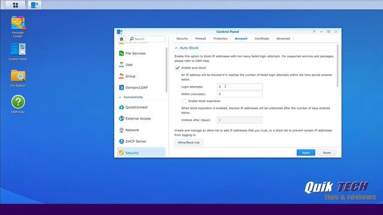The width and height of the screenshot is (383, 215).
Task: Click the Unblock after (days) field
Action: point(239,120)
